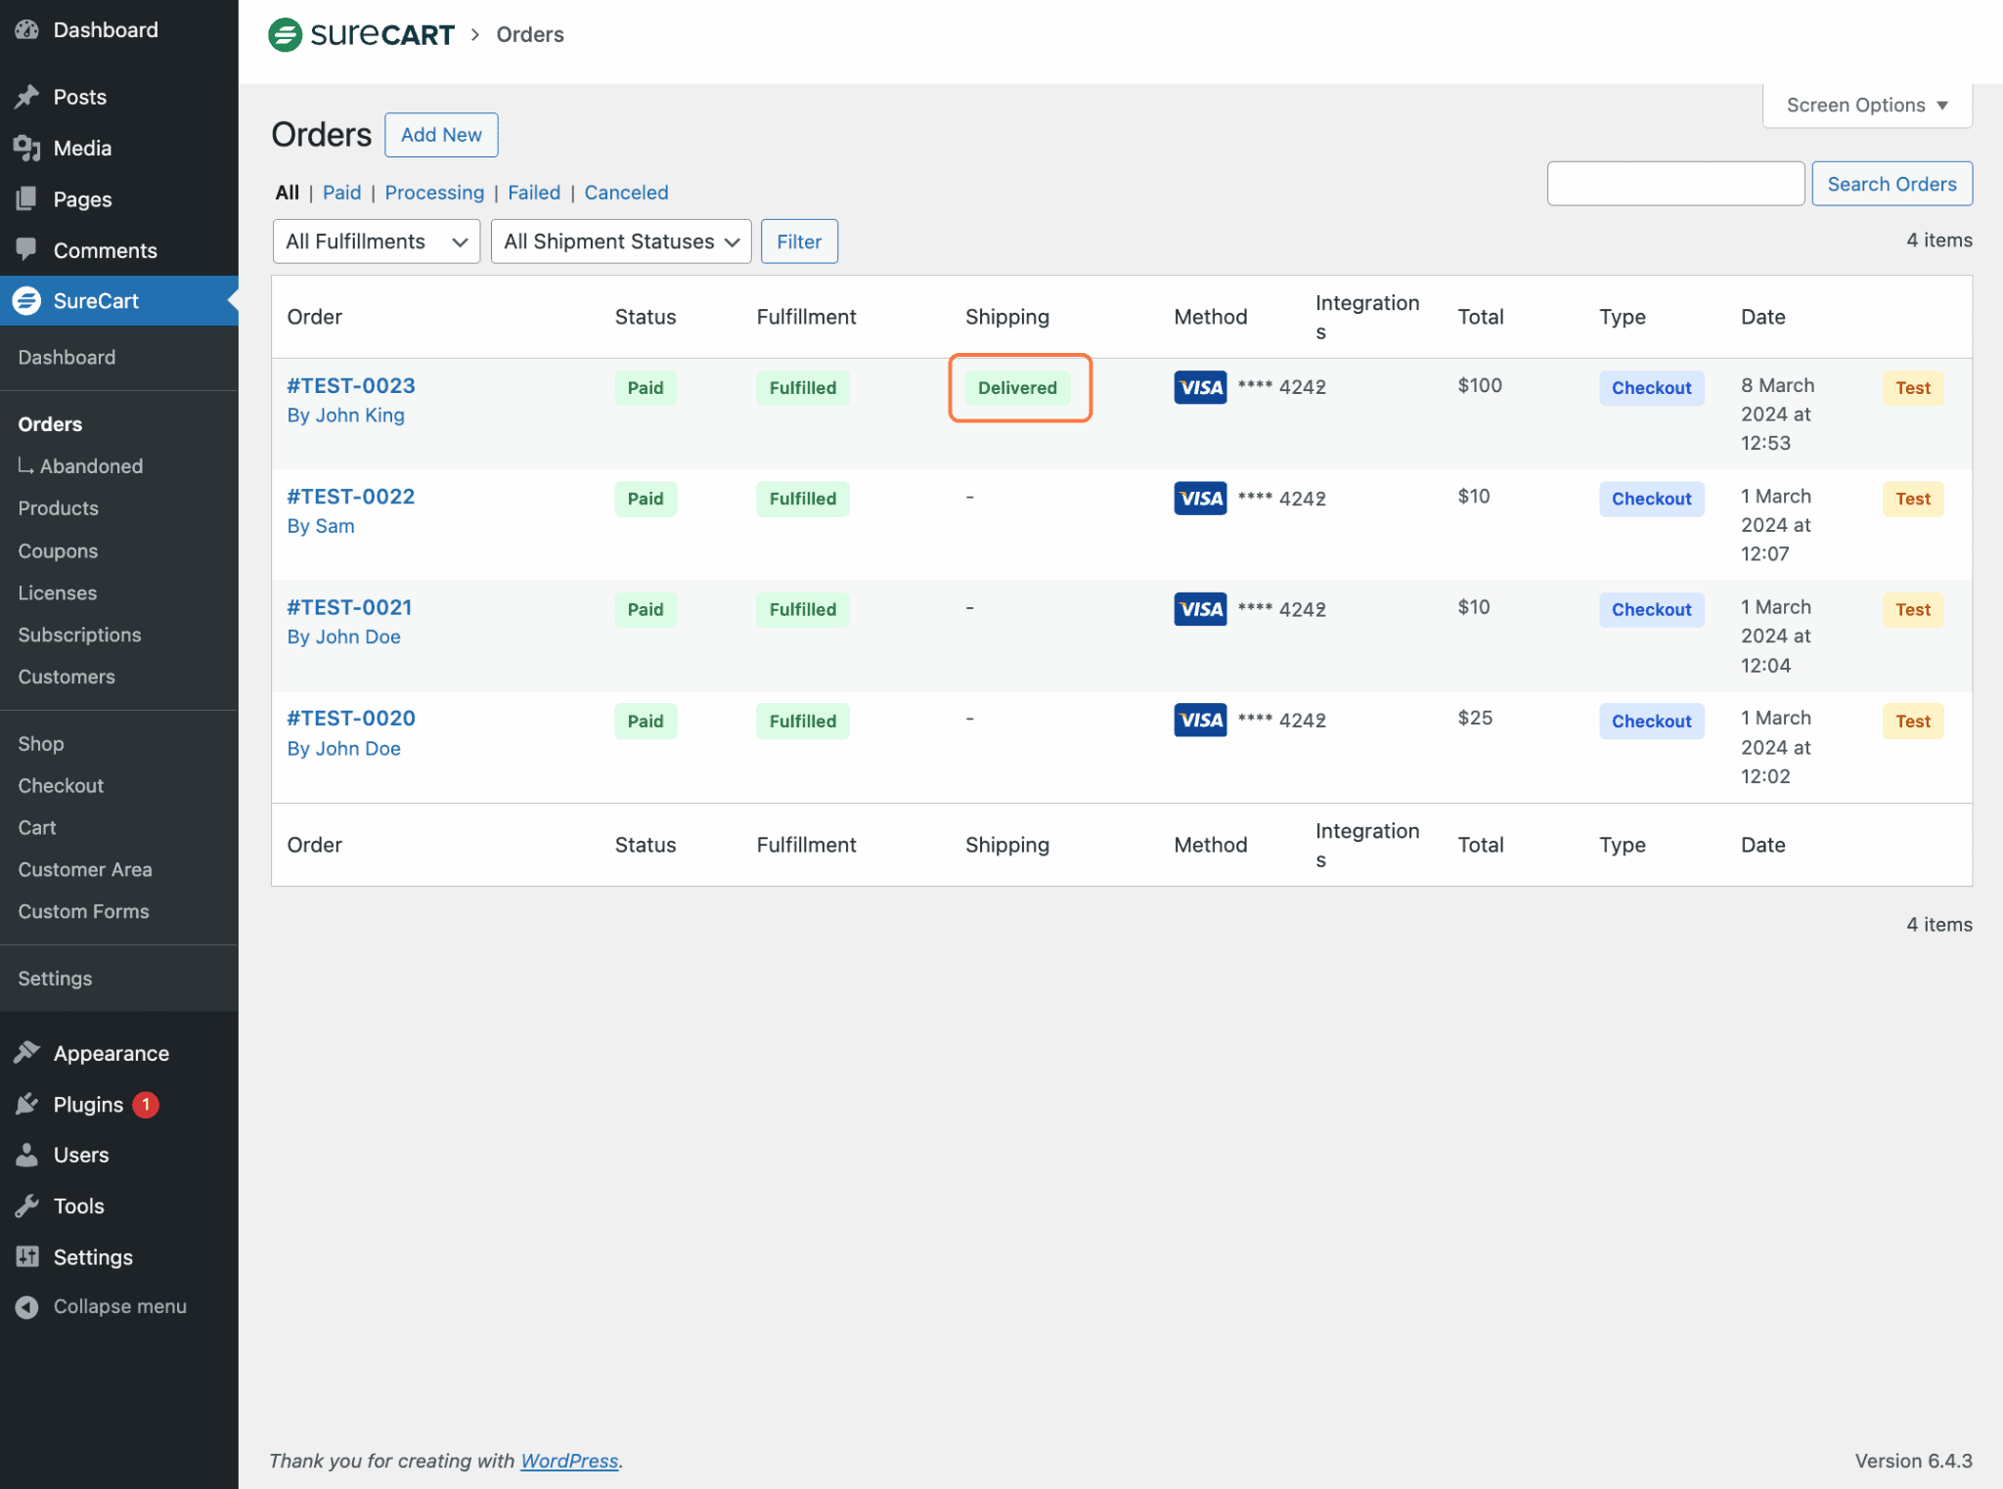Expand All Shipment Statuses dropdown

(x=620, y=241)
